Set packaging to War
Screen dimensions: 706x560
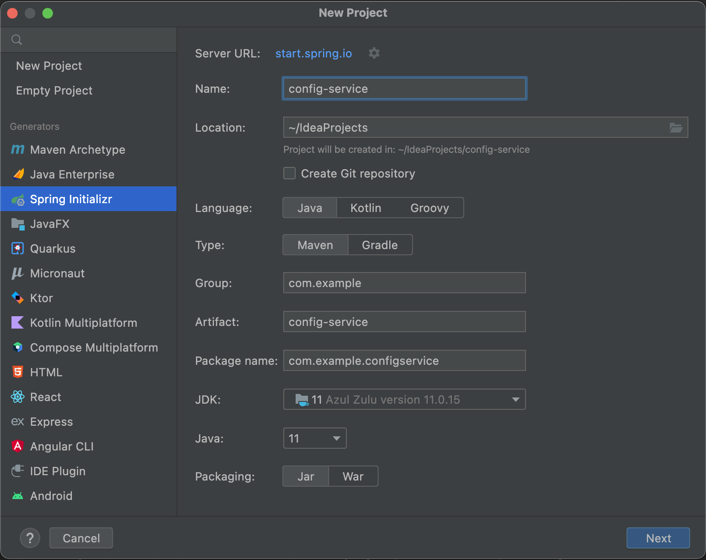tap(353, 477)
